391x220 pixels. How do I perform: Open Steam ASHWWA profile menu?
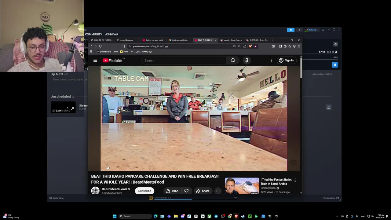pos(111,34)
